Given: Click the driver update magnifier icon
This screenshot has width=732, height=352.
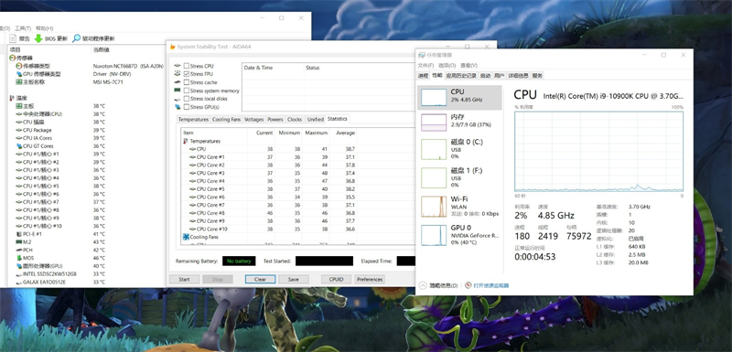Looking at the screenshot, I should click(76, 38).
